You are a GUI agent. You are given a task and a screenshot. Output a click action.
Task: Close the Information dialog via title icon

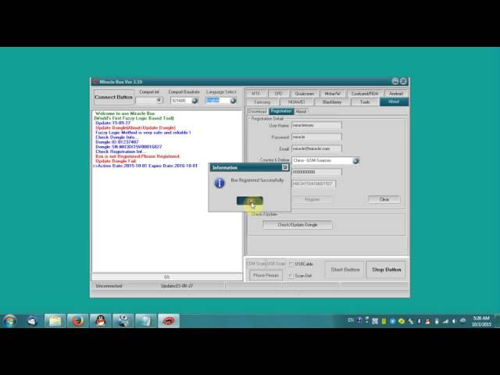285,167
